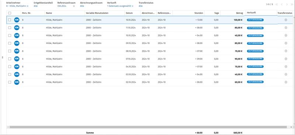This screenshot has width=295, height=135.
Task: Click HM avatar in the 03.10.2024 row
Action: 17,74
